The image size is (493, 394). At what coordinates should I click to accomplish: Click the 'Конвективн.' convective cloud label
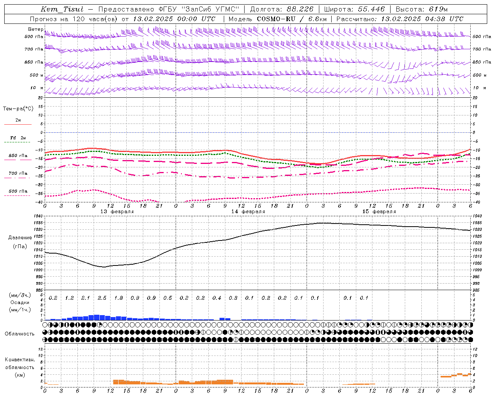click(x=20, y=360)
